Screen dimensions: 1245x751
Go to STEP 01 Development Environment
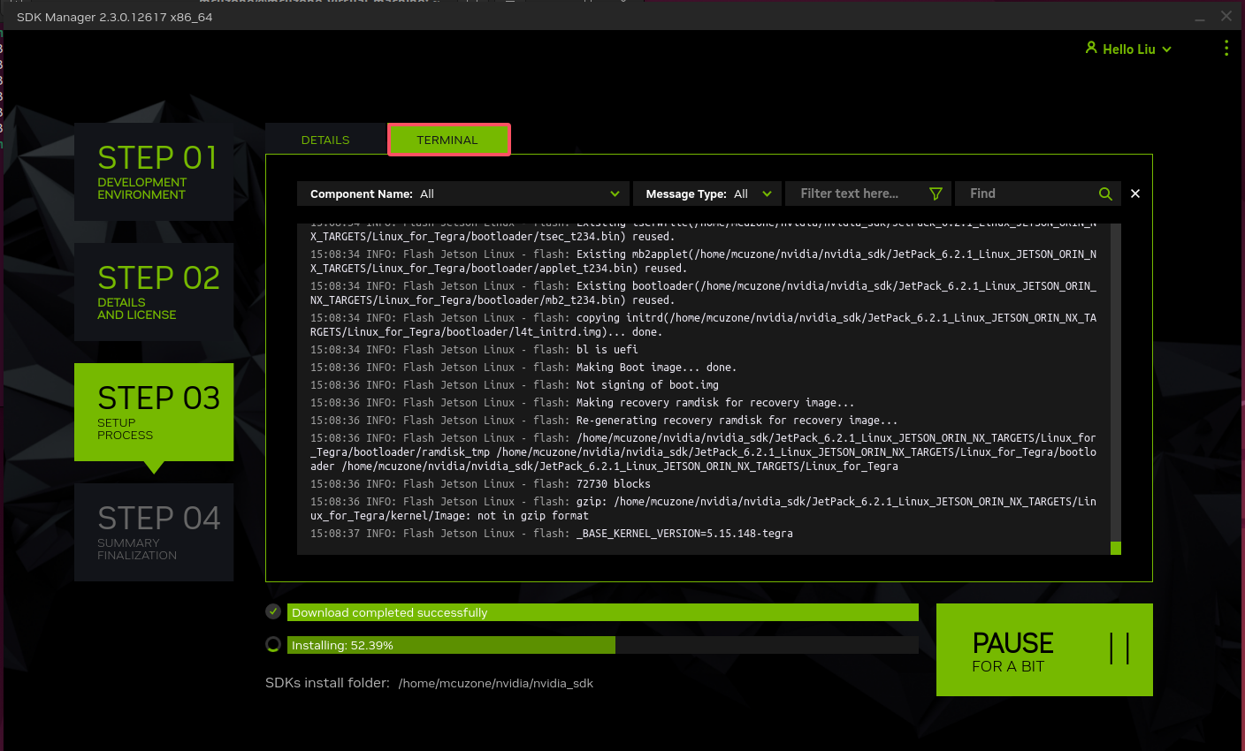154,171
